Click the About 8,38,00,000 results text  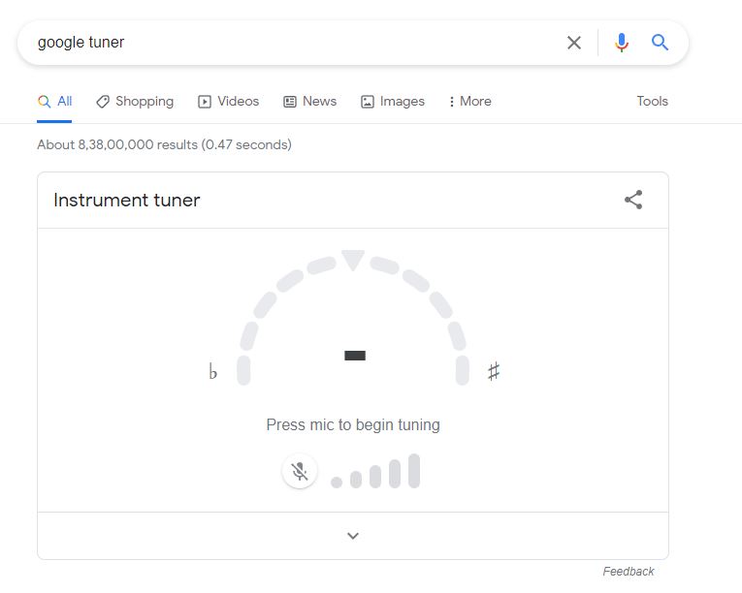coord(164,144)
